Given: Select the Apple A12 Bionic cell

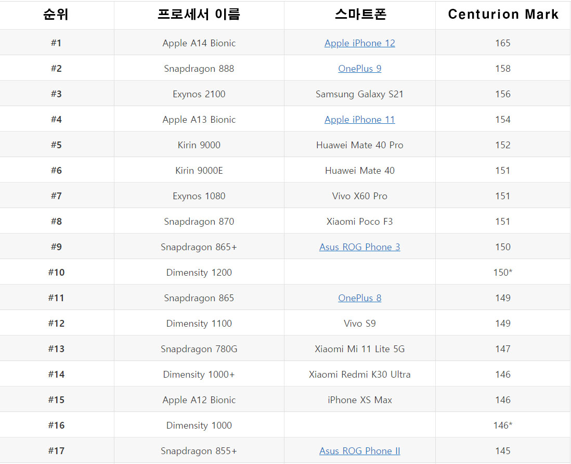Looking at the screenshot, I should [x=199, y=400].
